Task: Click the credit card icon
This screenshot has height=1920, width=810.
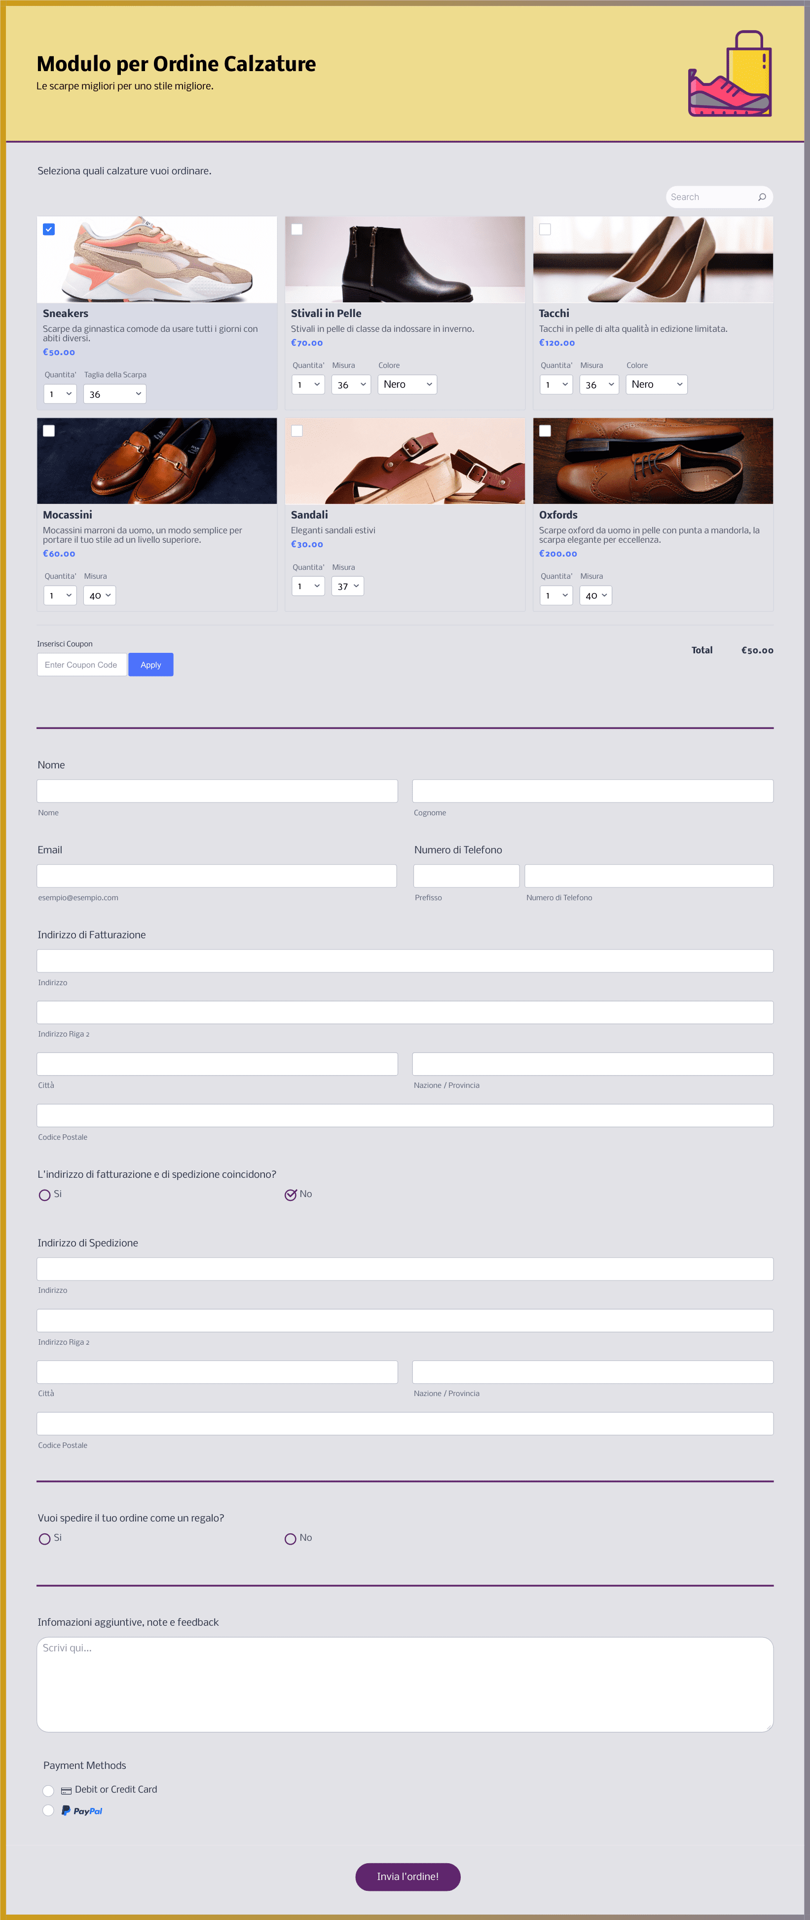Action: (x=66, y=1790)
